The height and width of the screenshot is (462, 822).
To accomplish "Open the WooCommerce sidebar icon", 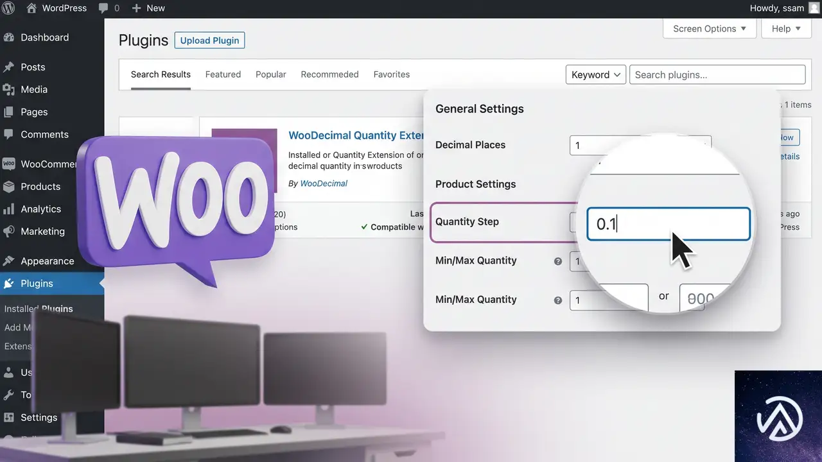I will 9,164.
